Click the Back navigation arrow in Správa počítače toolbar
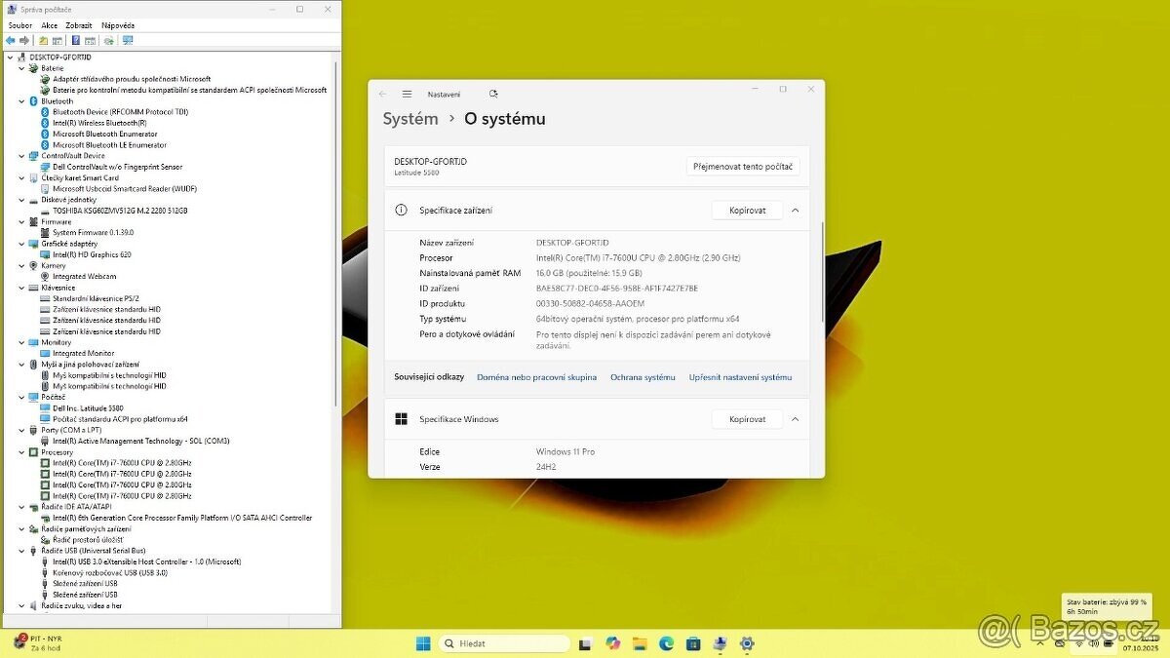 11,40
